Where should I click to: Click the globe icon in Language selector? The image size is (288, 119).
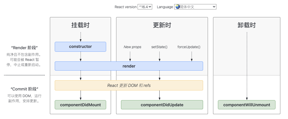178,7
